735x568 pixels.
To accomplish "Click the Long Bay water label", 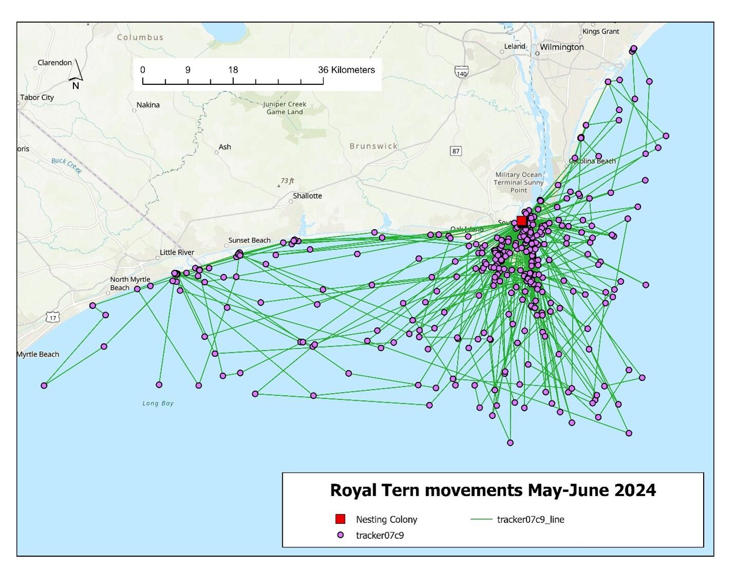I will [x=158, y=404].
